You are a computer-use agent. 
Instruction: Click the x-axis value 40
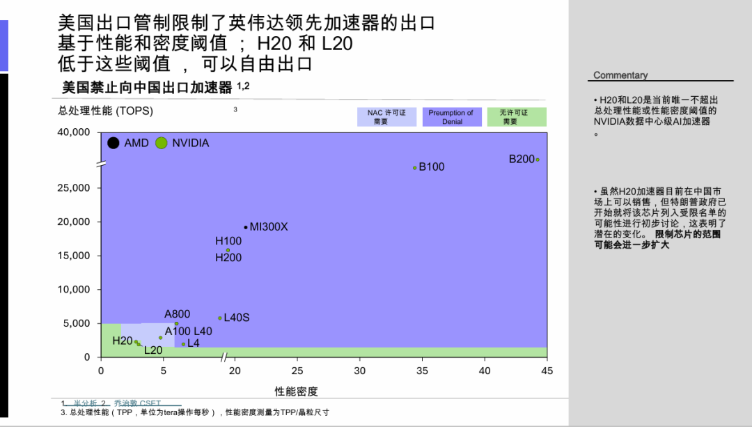pyautogui.click(x=485, y=371)
